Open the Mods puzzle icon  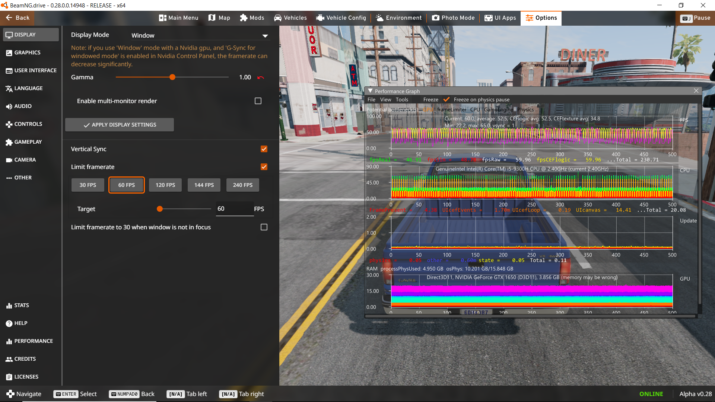(244, 18)
